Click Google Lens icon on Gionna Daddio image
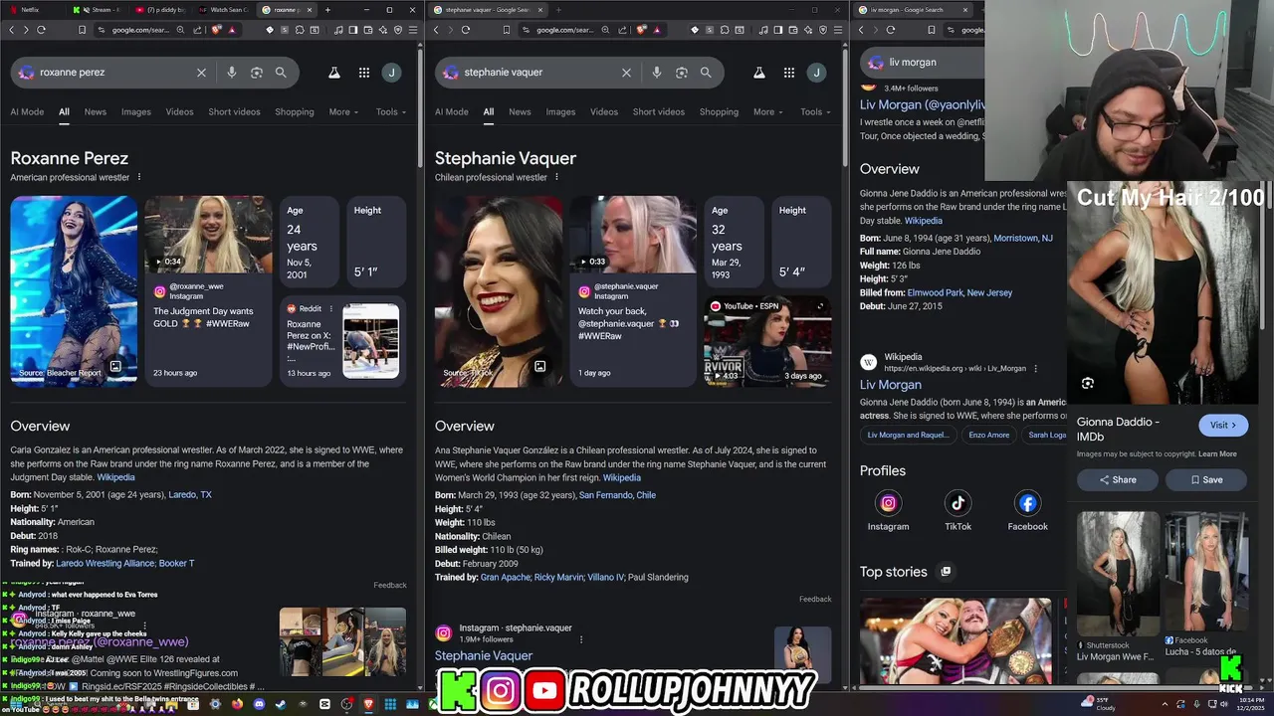The height and width of the screenshot is (716, 1274). pos(1088,383)
